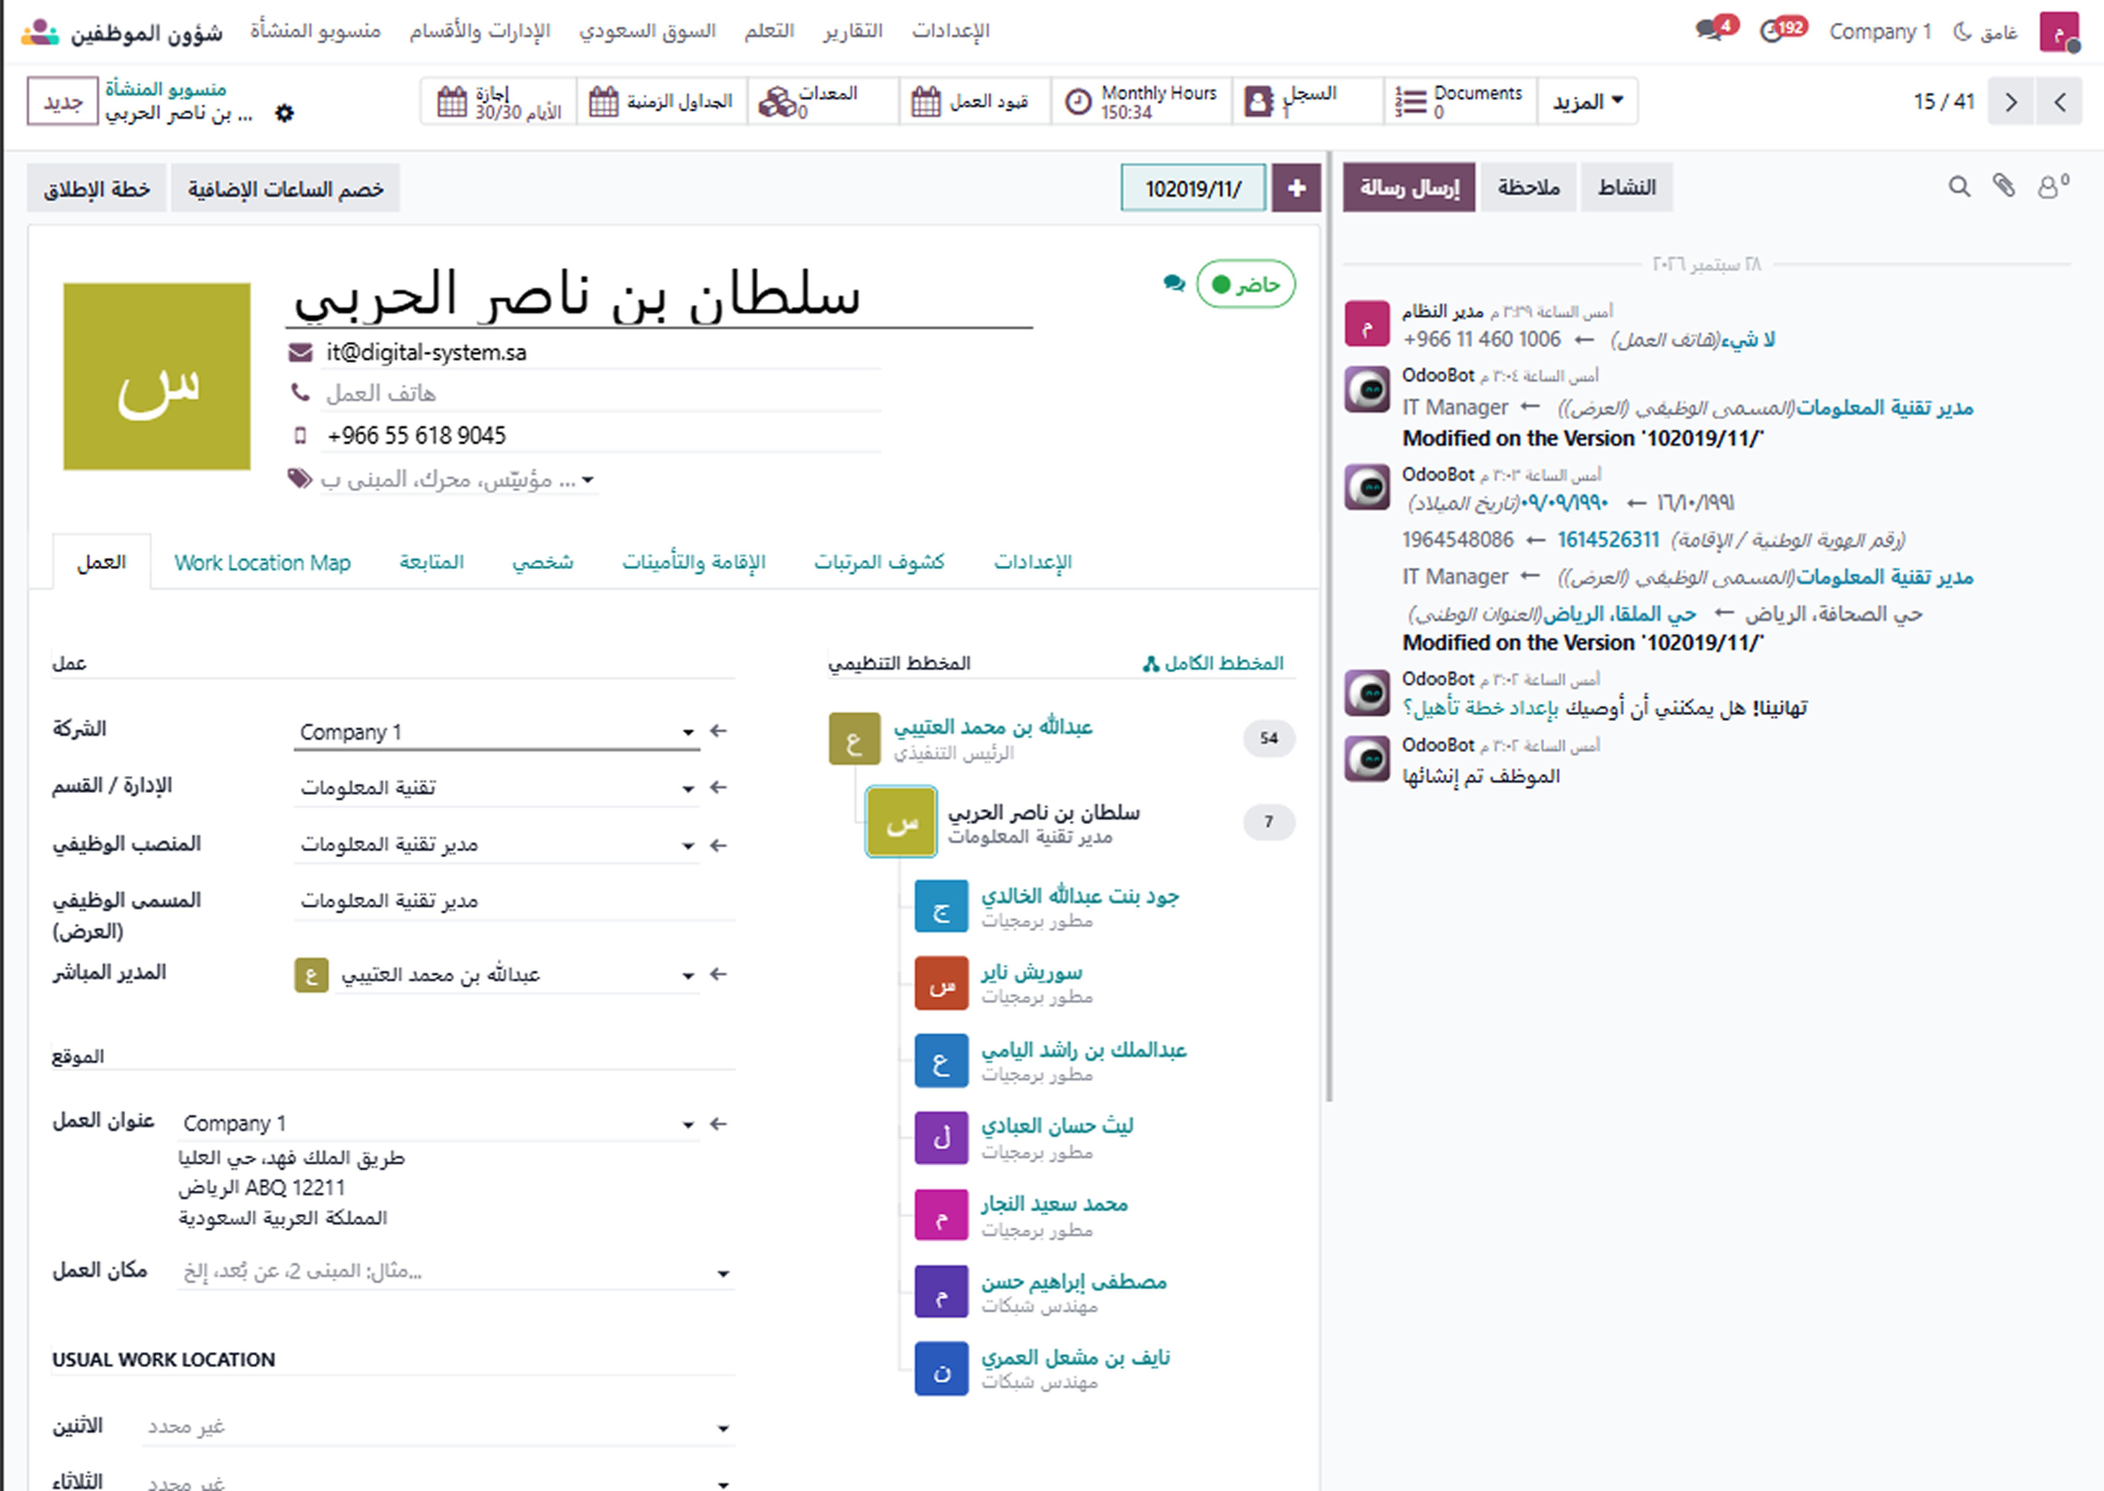Click the Company 1 switcher in top bar
The width and height of the screenshot is (2104, 1491).
1880,31
